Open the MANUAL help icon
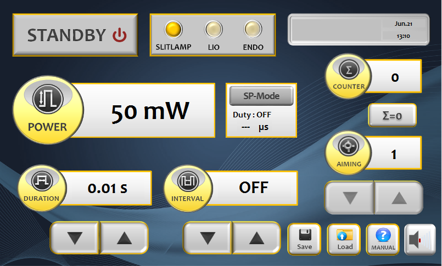The image size is (442, 266). (x=383, y=239)
